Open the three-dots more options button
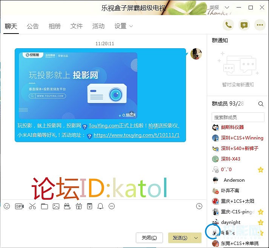Image resolution: width=269 pixels, height=248 pixels. (x=260, y=25)
